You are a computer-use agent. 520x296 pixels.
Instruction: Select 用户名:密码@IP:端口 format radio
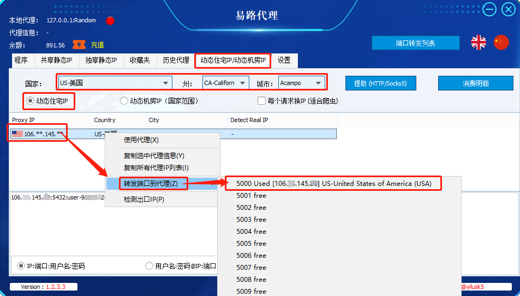[150, 266]
